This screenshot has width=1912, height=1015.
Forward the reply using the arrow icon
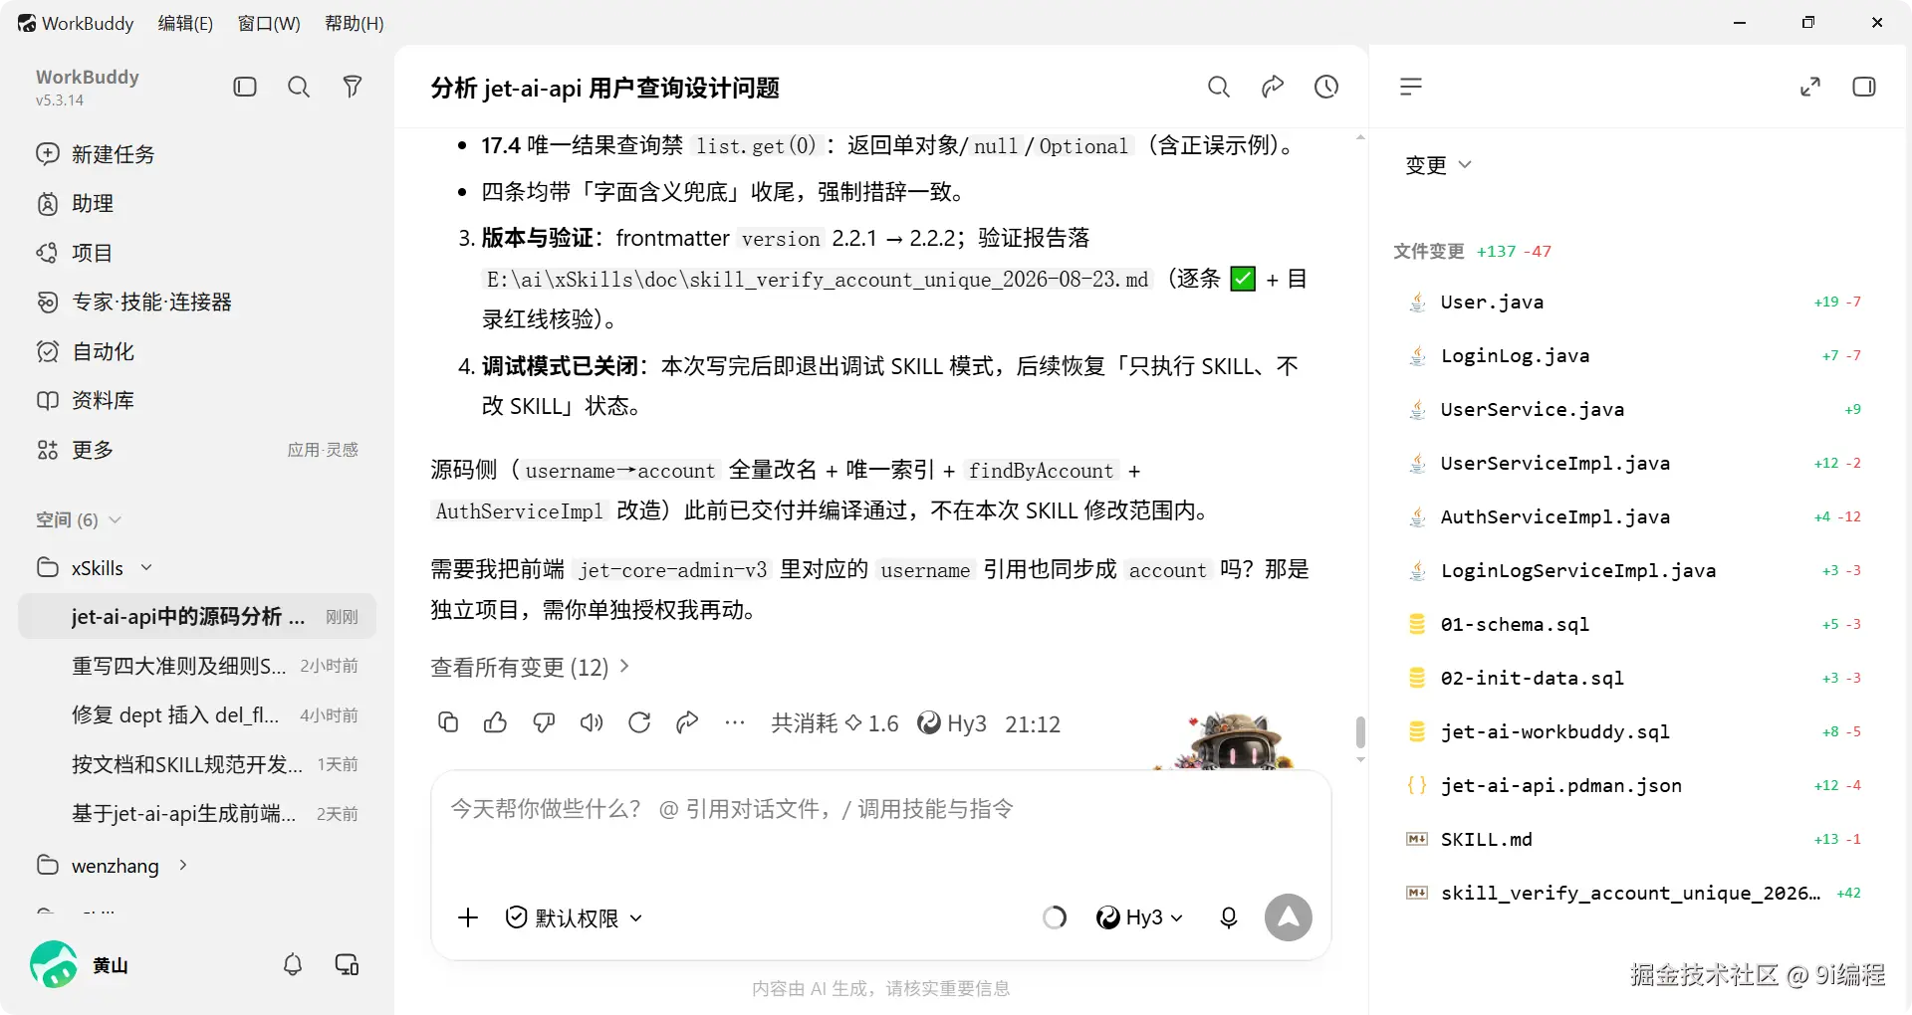point(687,722)
